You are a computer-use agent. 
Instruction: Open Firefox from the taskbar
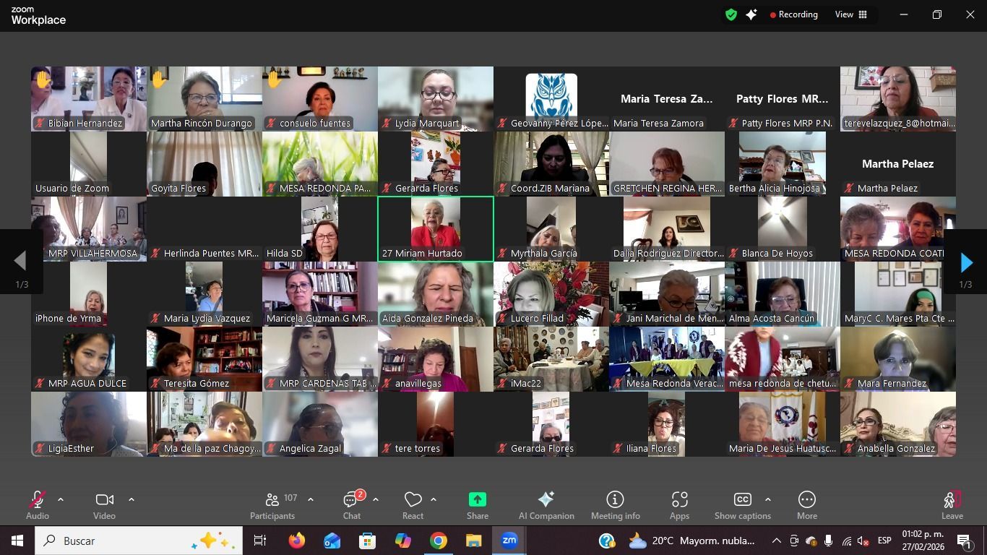296,541
